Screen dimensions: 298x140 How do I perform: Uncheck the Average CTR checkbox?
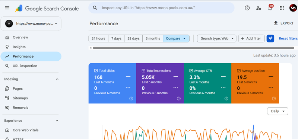191,71
